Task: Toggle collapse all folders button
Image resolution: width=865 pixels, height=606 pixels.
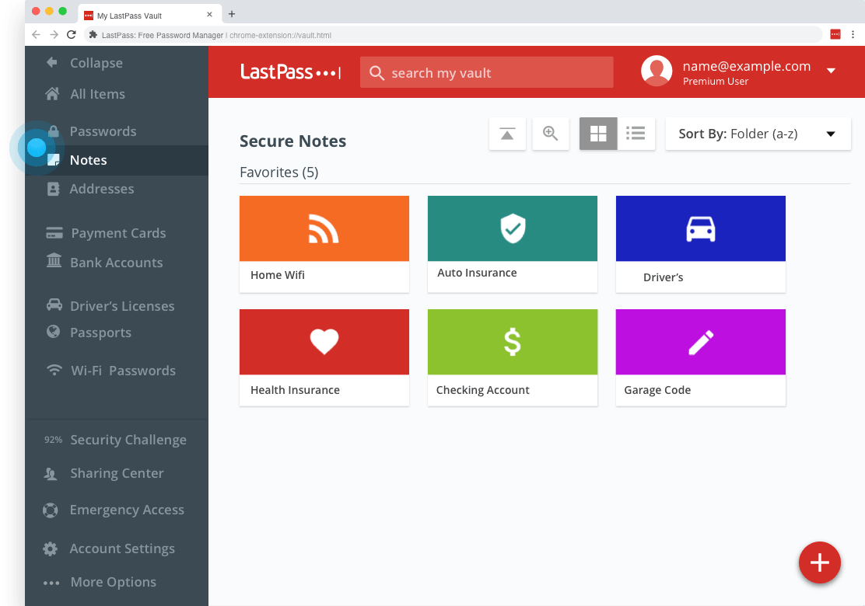Action: pyautogui.click(x=507, y=133)
